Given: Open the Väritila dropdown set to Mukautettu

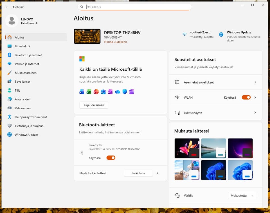Looking at the screenshot, I should [x=242, y=196].
